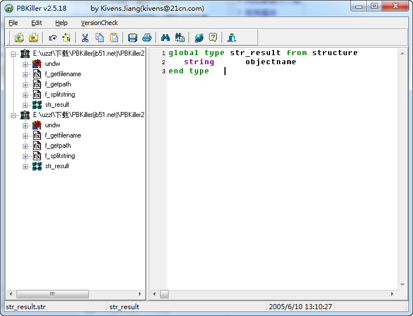Click the Find binoculars icon
Image resolution: width=413 pixels, height=316 pixels.
coord(166,38)
